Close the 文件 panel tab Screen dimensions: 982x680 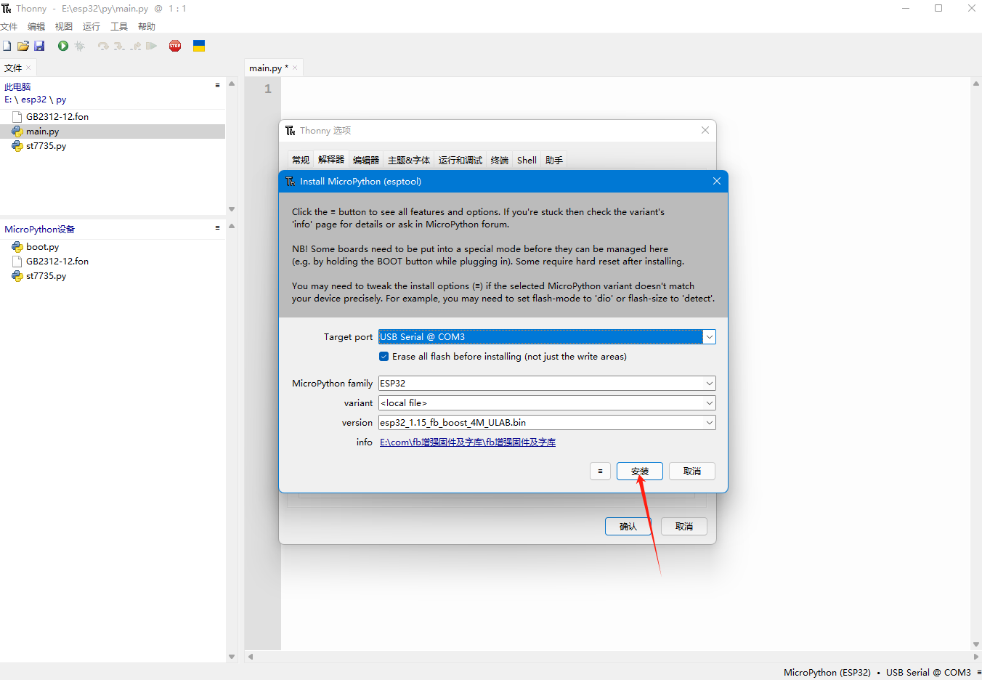pos(28,68)
